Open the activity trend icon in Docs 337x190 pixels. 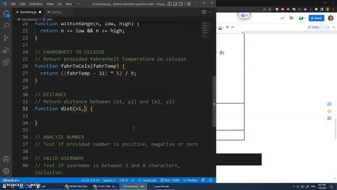pos(282,18)
